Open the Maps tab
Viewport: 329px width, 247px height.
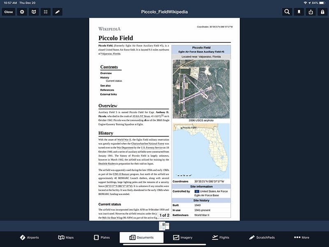(66, 238)
